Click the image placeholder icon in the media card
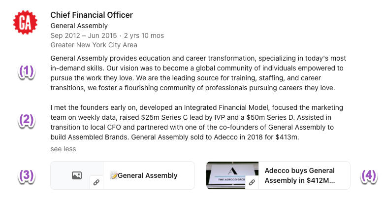This screenshot has height=205, width=384. tap(77, 175)
